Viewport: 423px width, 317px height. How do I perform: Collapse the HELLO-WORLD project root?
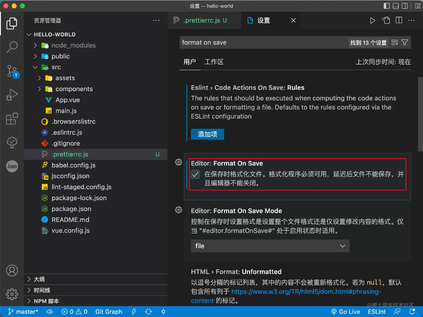click(29, 34)
